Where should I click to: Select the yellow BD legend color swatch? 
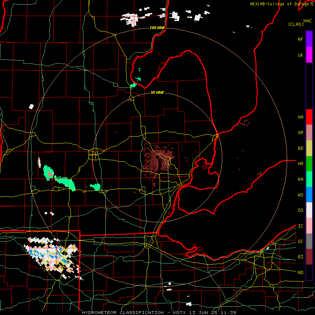point(309,148)
